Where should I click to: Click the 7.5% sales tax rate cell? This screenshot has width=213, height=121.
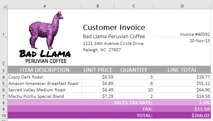point(182,103)
